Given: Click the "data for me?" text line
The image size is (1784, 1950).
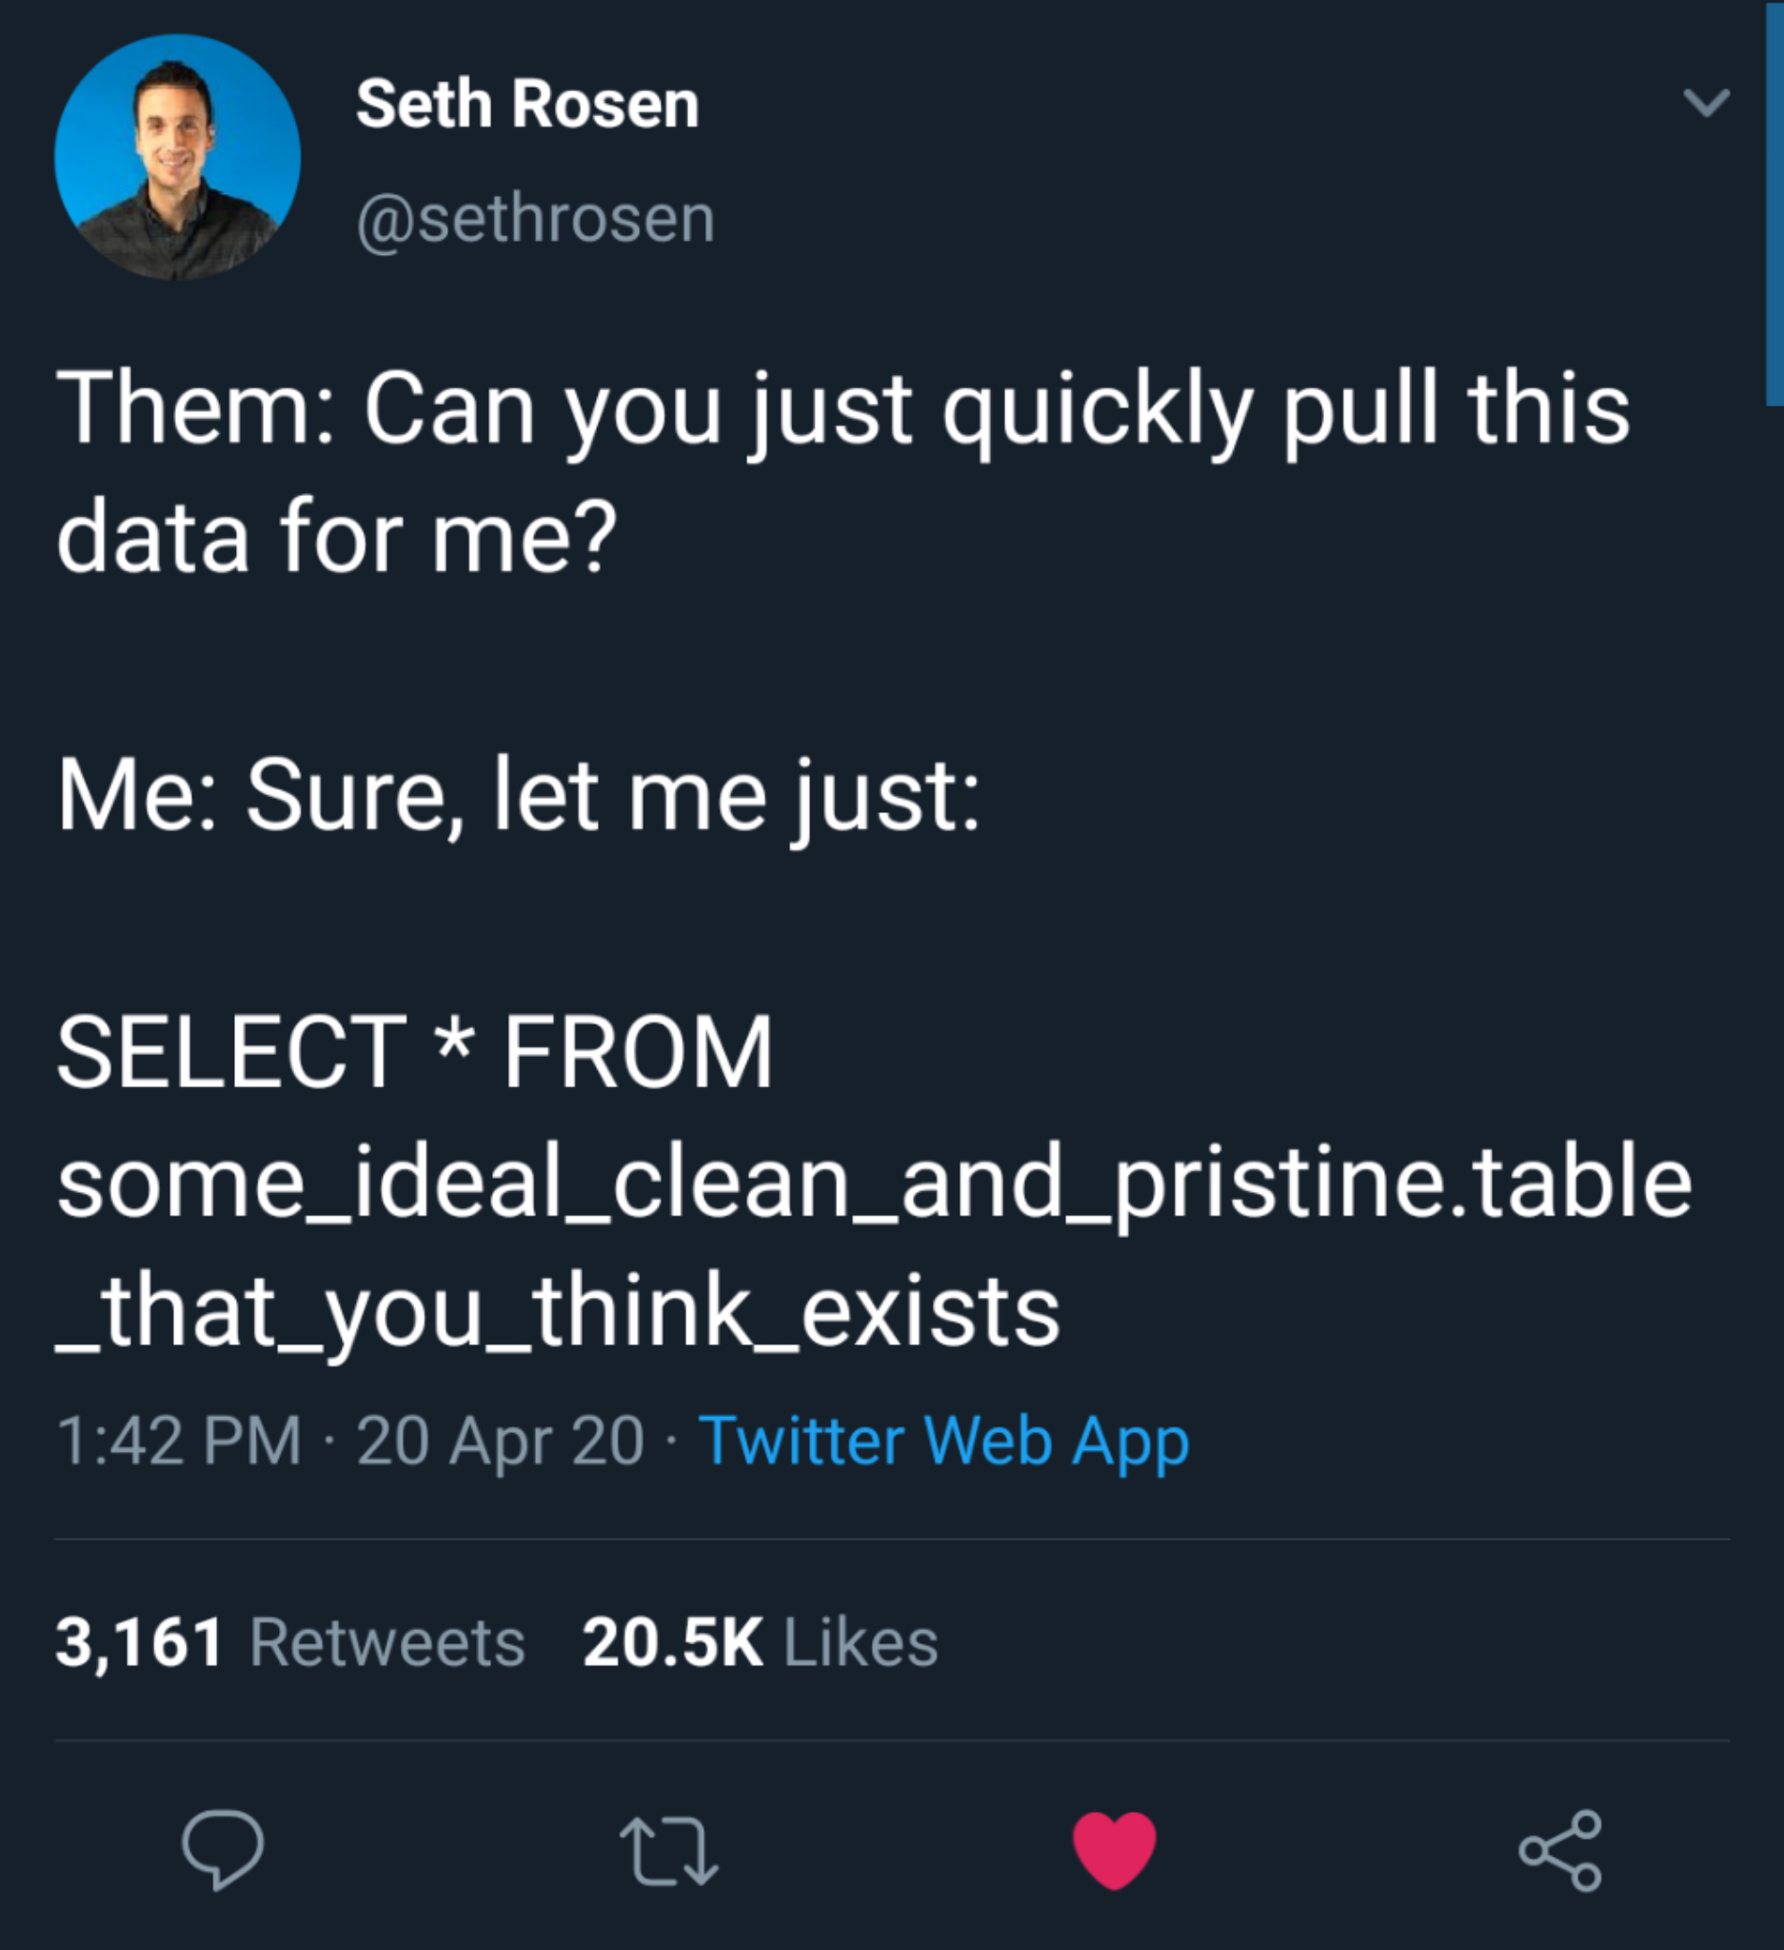Looking at the screenshot, I should [x=336, y=538].
